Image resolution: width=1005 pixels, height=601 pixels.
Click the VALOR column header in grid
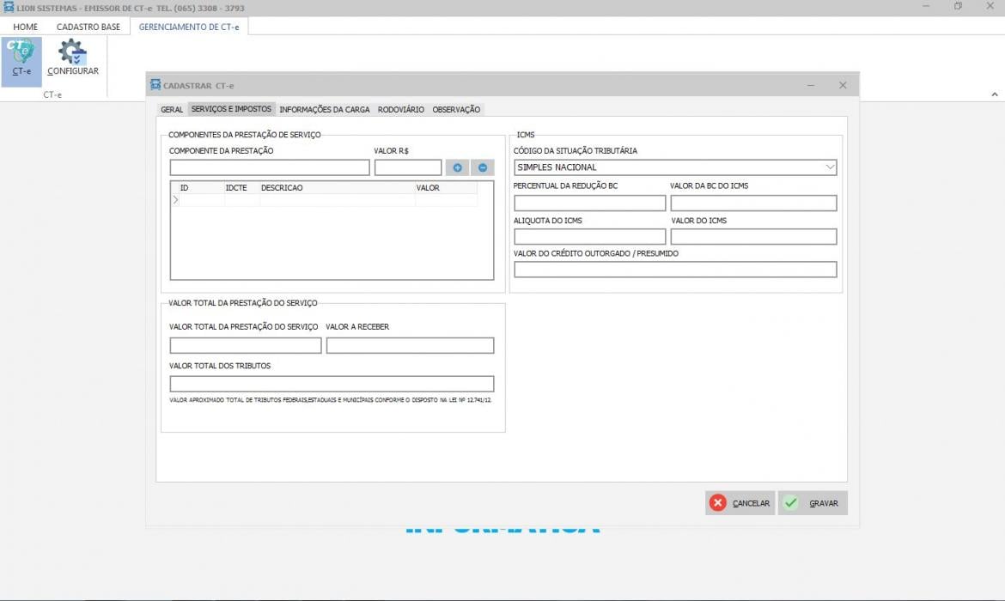pyautogui.click(x=446, y=188)
